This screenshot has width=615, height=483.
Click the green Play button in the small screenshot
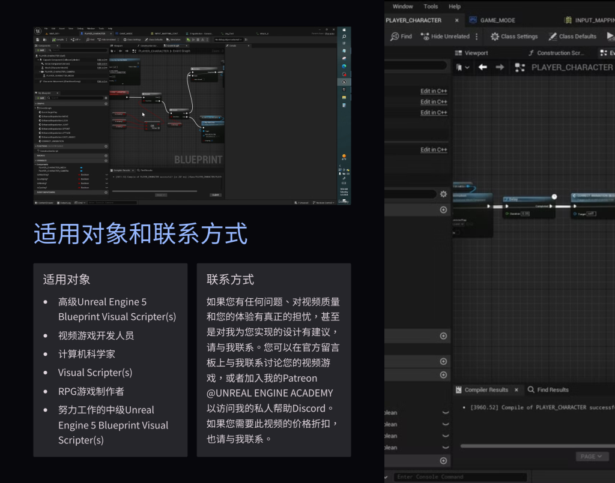[188, 40]
